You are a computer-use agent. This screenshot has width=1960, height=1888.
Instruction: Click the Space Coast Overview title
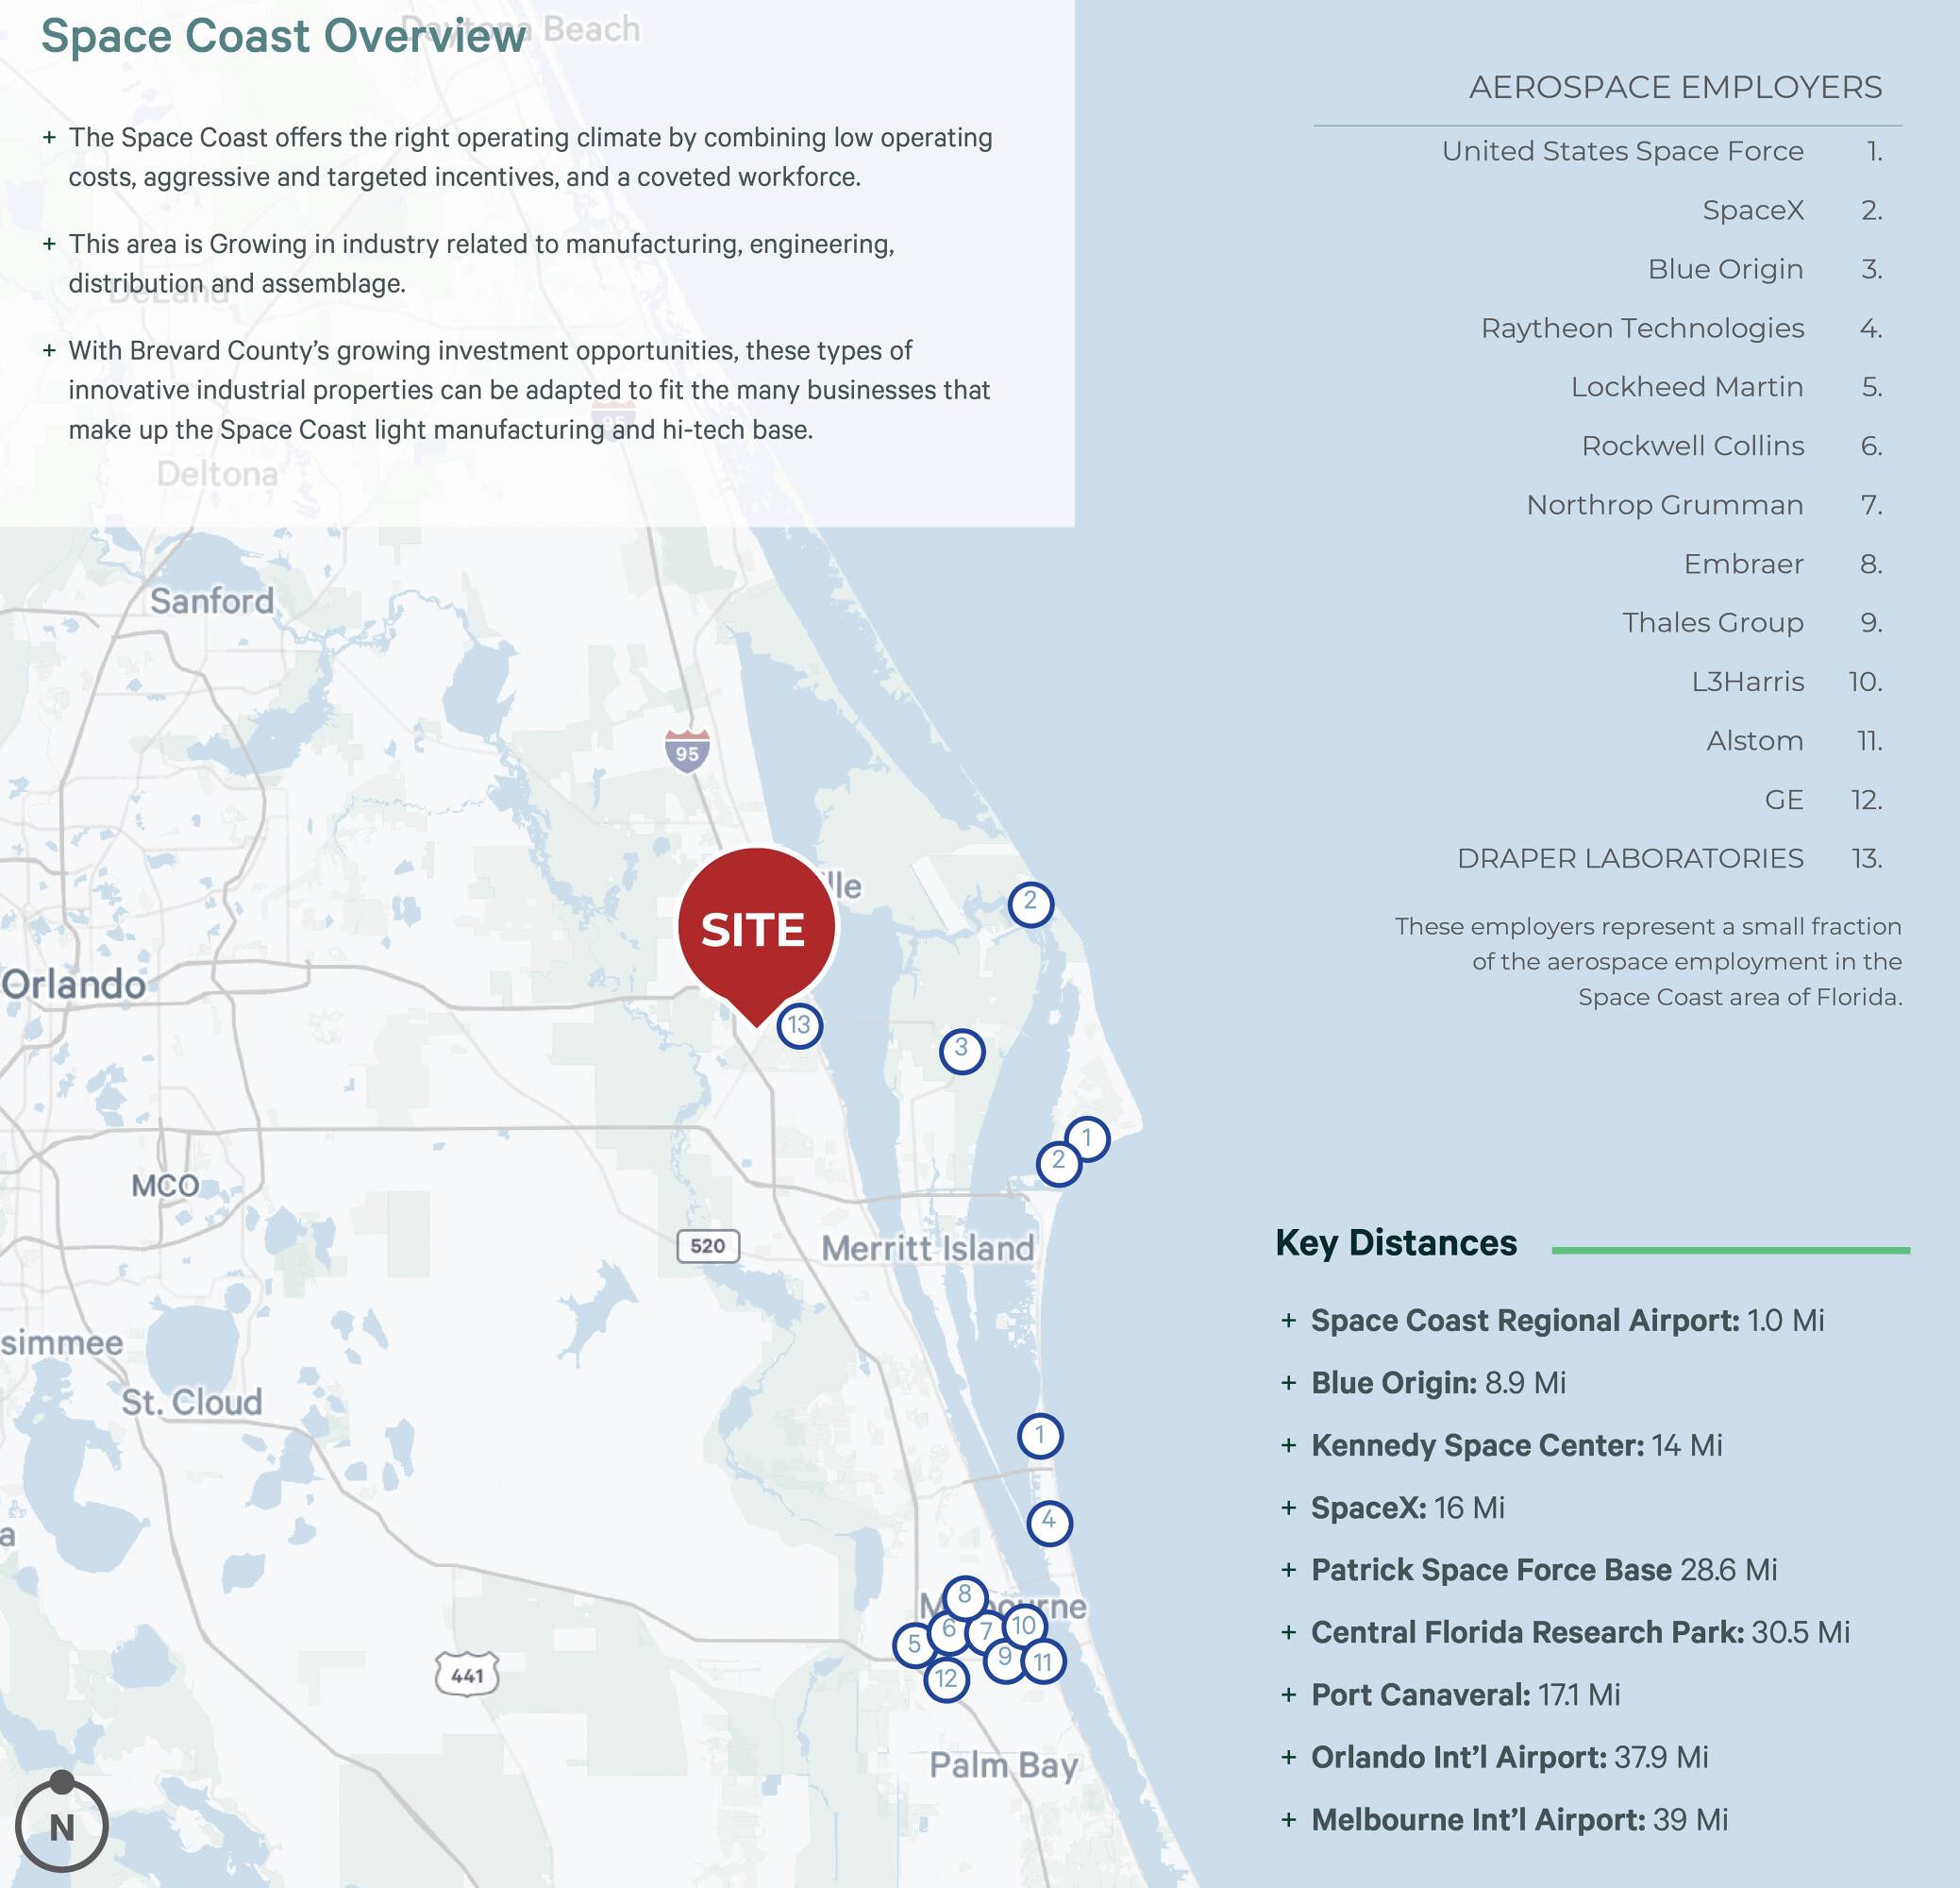(x=283, y=37)
